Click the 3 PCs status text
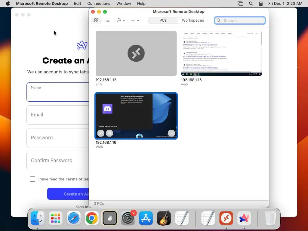This screenshot has width=308, height=231. coord(99,204)
